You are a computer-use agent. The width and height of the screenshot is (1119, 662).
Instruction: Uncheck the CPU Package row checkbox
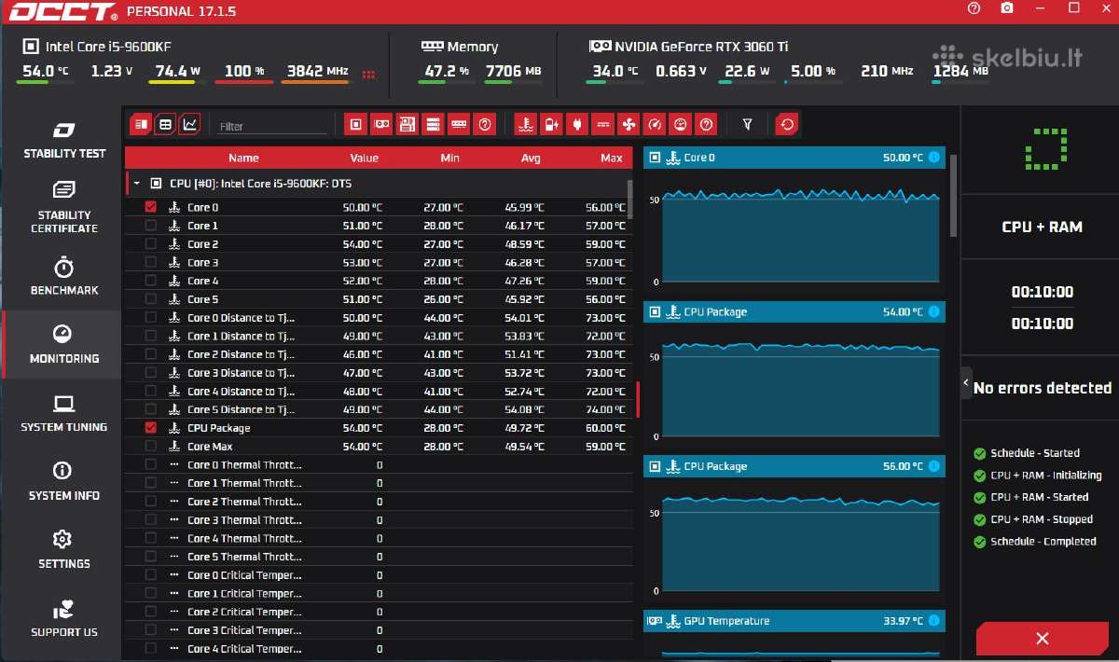[x=151, y=428]
